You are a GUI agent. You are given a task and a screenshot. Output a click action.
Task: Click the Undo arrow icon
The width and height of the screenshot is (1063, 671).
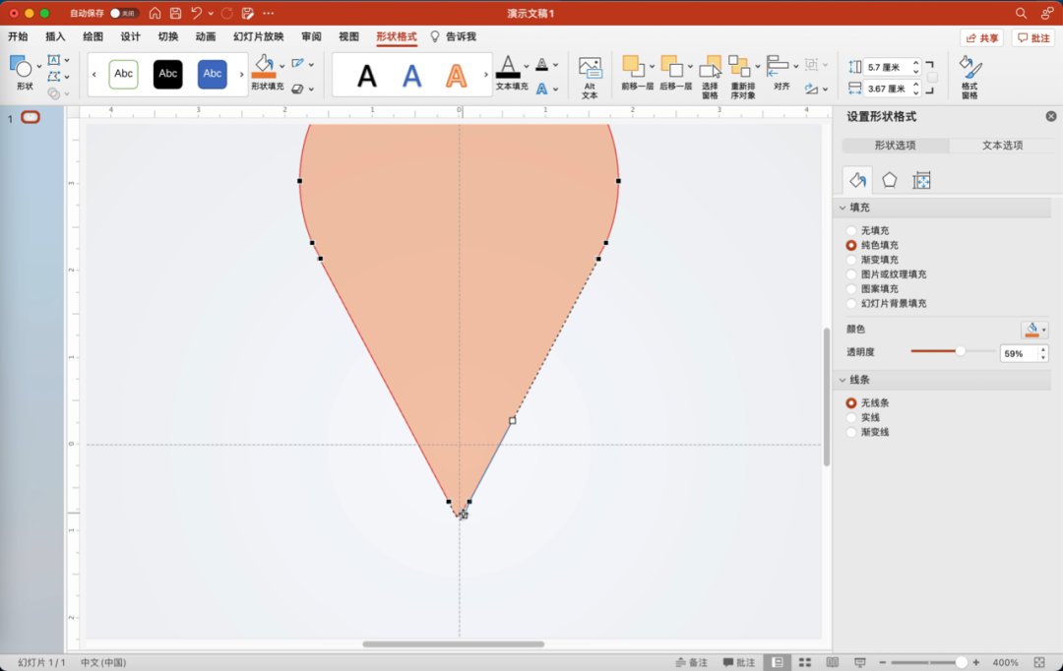(196, 13)
